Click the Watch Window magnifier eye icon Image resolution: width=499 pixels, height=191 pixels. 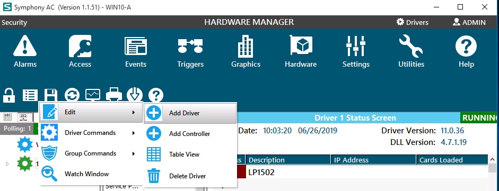(x=50, y=174)
